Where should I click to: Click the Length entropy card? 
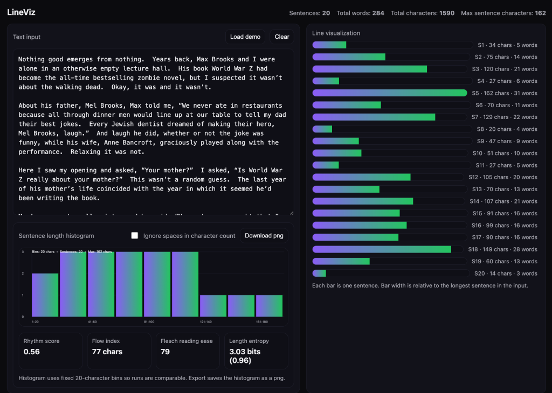(256, 350)
